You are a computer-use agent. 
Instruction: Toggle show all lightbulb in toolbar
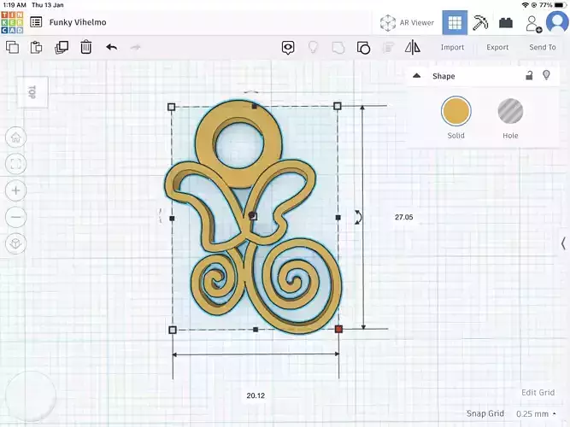pos(313,47)
